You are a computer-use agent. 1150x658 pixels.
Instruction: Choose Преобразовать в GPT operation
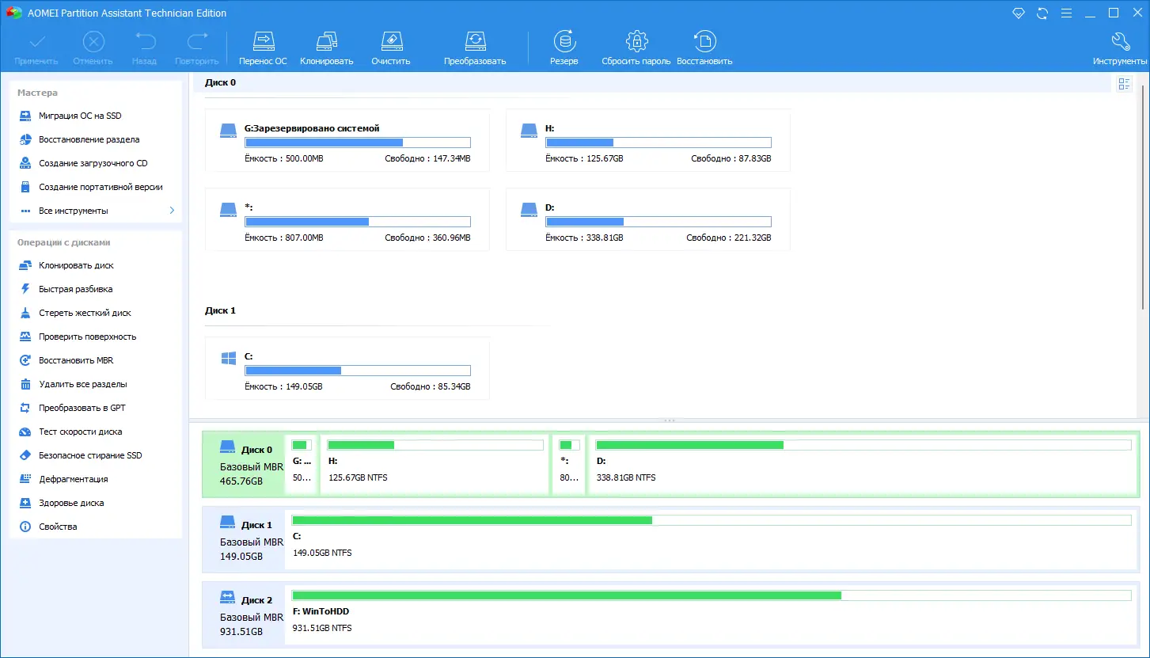pos(81,408)
